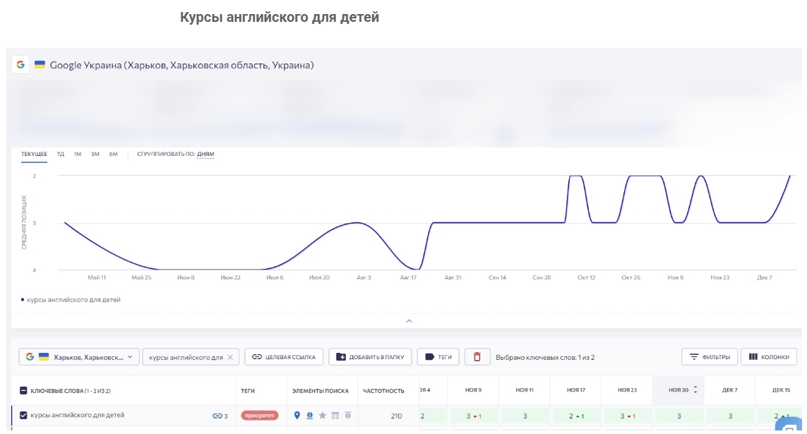Click the dollar sign search element icon
807x434 pixels.
pos(310,416)
